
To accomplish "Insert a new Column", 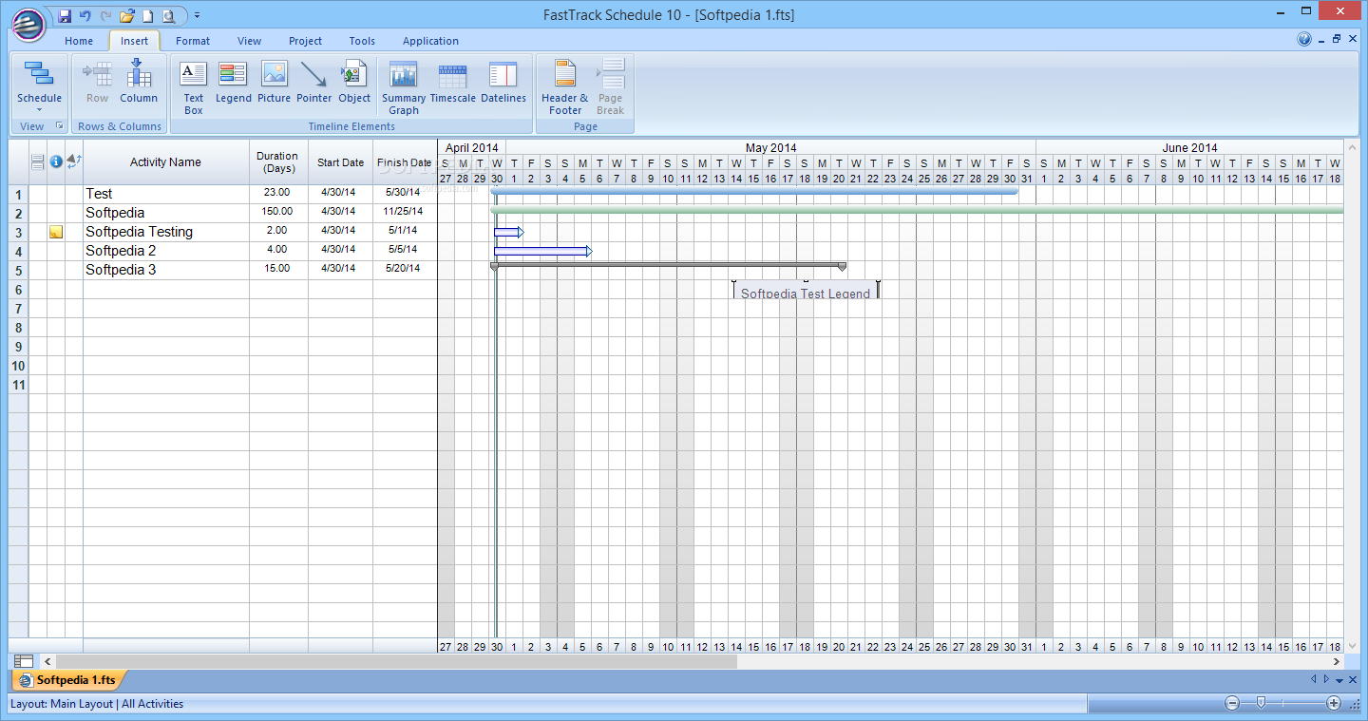I will [x=139, y=82].
